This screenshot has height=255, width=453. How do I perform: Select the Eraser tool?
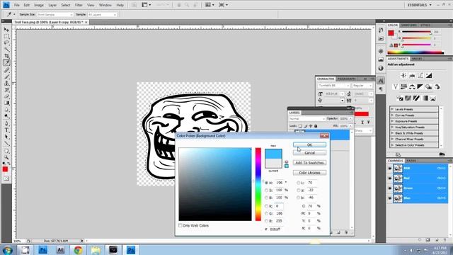[6, 96]
